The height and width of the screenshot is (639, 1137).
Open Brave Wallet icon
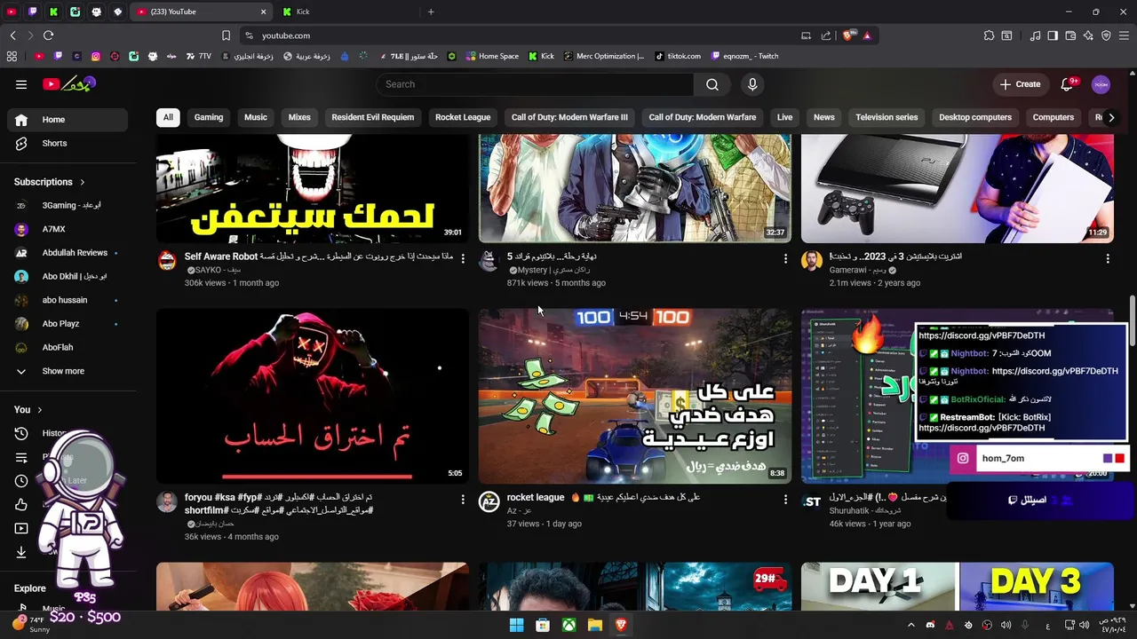click(1070, 35)
